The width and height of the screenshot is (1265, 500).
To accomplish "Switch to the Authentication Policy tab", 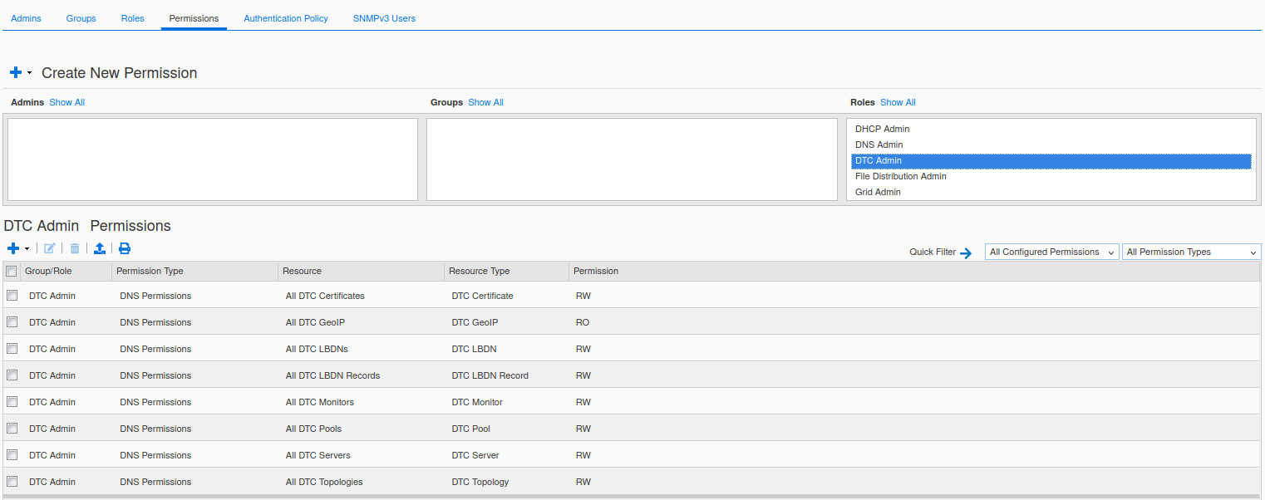I will 286,18.
